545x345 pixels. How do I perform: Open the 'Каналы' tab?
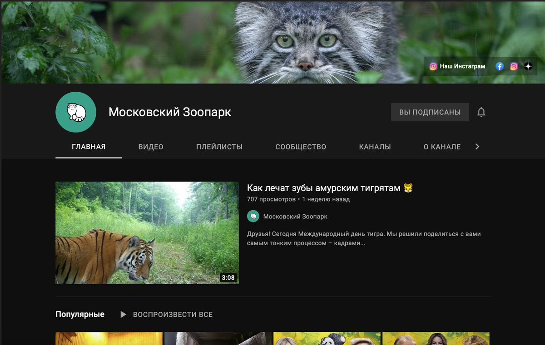[x=375, y=147]
